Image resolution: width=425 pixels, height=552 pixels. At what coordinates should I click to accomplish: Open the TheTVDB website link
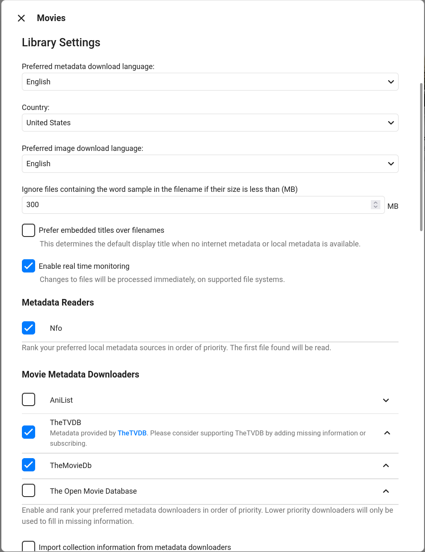coord(132,433)
